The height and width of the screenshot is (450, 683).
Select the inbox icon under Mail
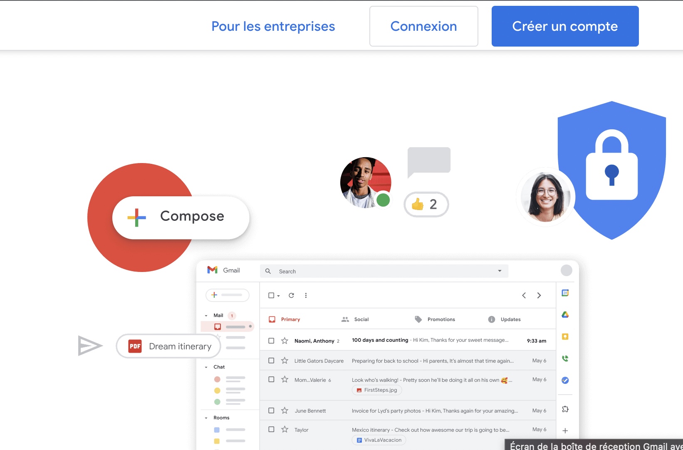pyautogui.click(x=218, y=326)
